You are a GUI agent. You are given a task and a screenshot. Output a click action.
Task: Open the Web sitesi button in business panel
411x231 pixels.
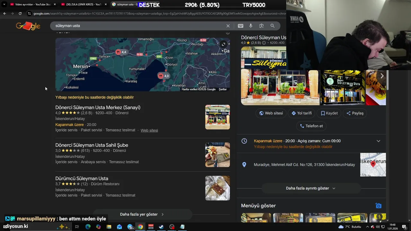[x=271, y=113]
